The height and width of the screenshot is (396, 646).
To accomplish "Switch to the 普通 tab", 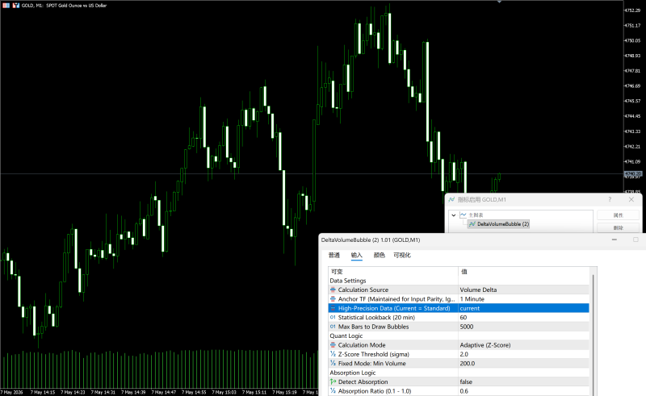I will [334, 255].
